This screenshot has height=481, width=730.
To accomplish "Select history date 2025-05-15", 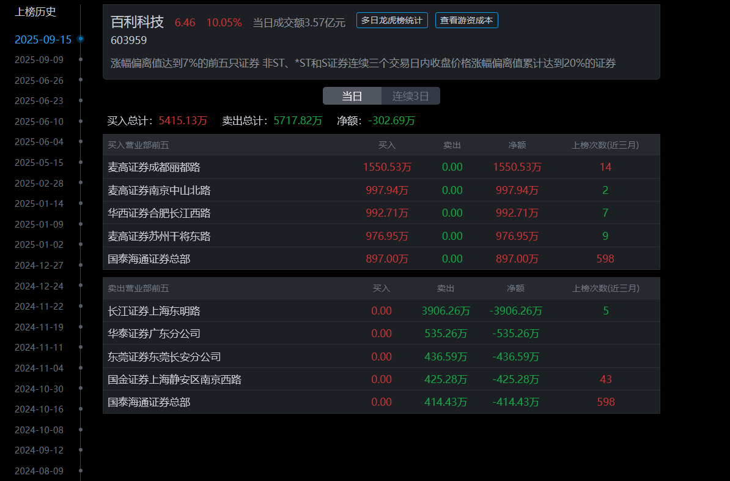I will click(x=39, y=163).
